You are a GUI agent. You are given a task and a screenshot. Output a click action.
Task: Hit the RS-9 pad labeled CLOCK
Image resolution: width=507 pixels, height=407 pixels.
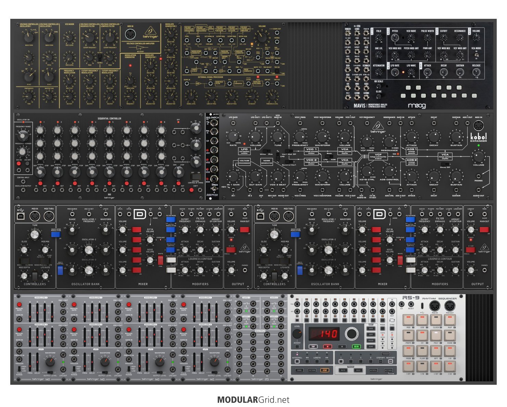[x=436, y=320]
